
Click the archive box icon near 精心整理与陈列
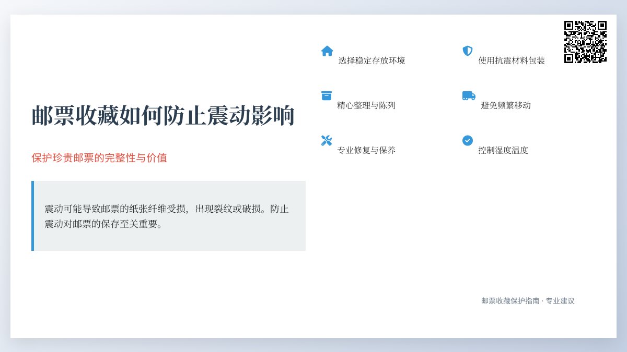pos(327,95)
